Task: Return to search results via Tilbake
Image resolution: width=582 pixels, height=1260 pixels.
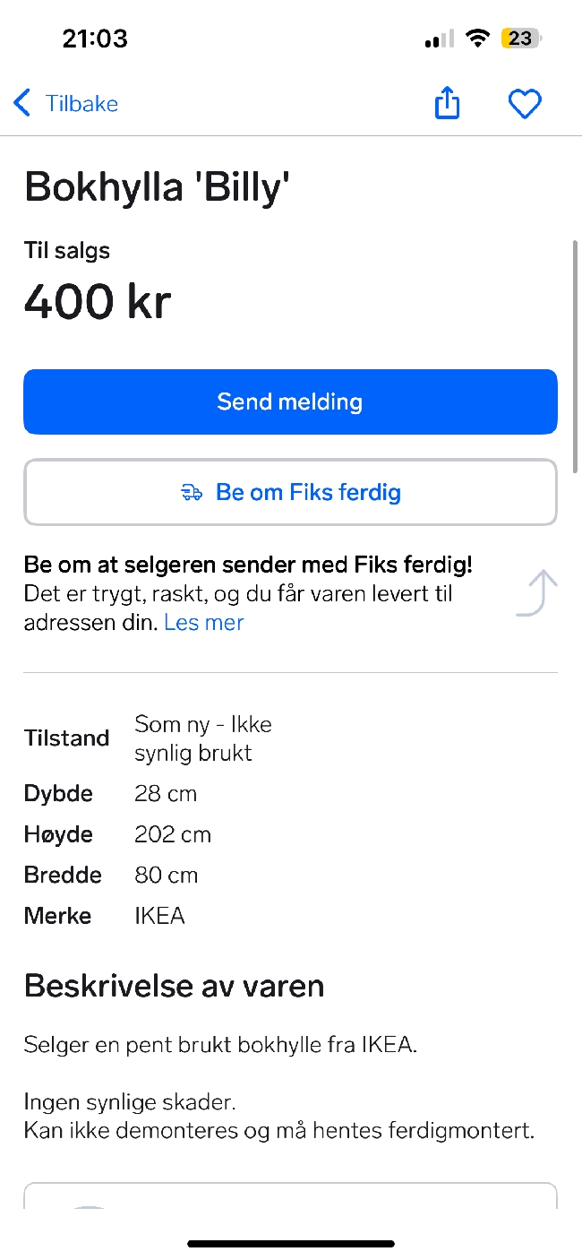Action: tap(81, 103)
